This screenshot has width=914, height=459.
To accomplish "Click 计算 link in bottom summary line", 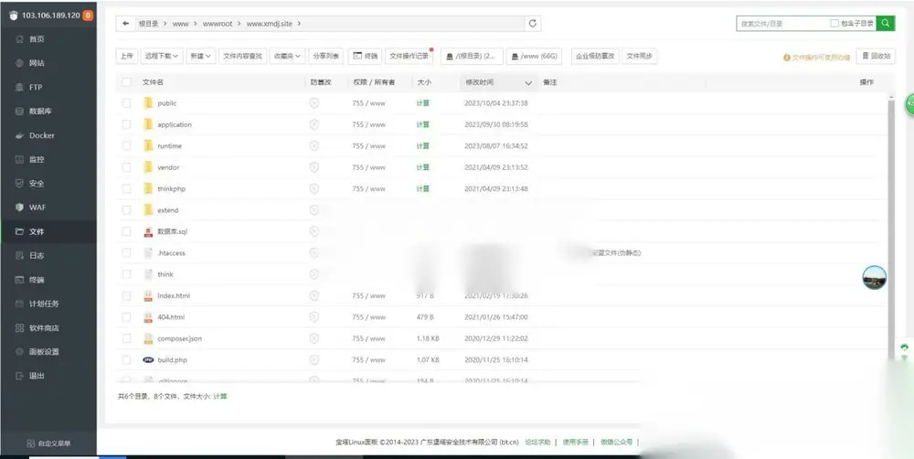I will click(219, 397).
